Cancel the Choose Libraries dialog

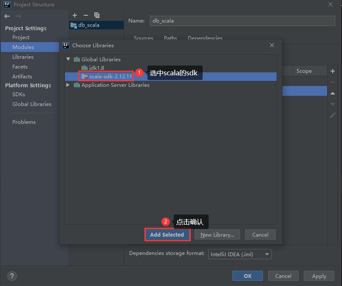[x=260, y=235]
